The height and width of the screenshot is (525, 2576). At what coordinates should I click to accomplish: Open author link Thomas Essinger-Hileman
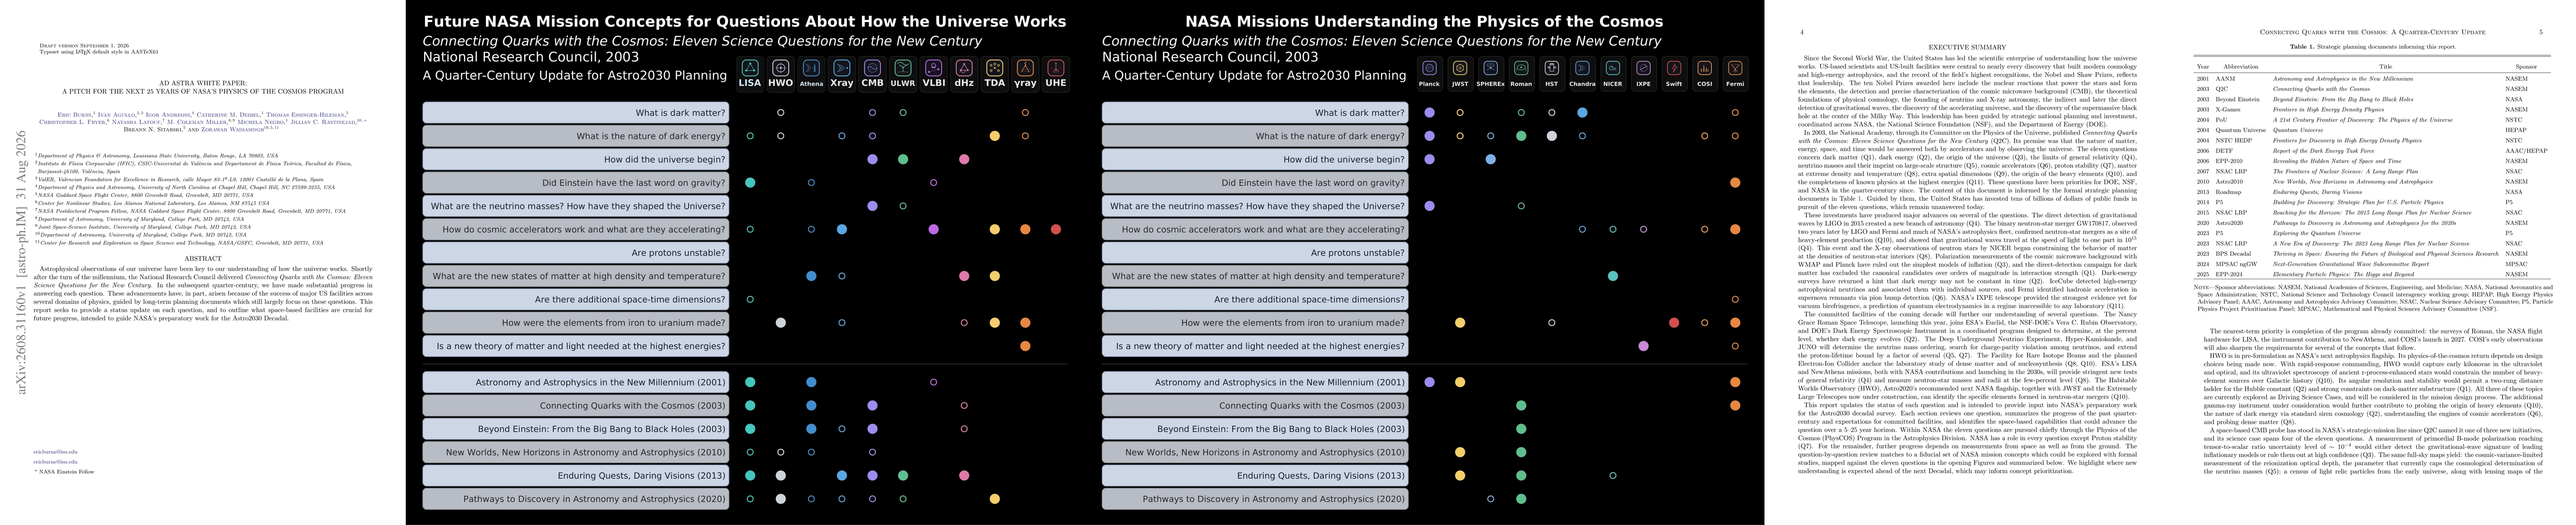coord(305,116)
